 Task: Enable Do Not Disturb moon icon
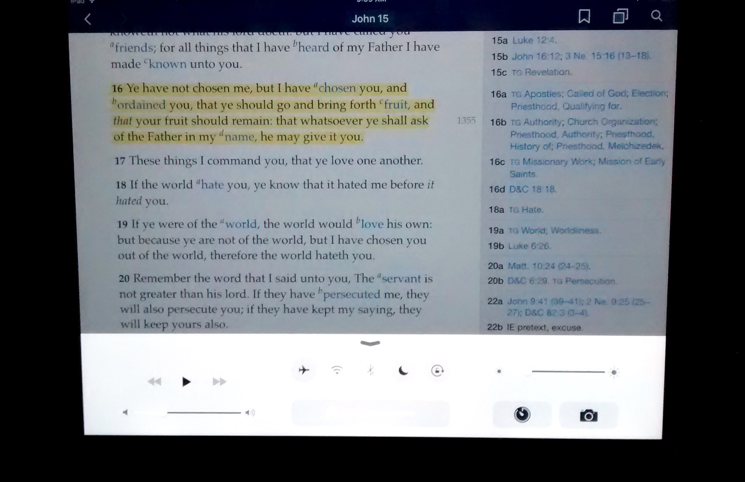(403, 370)
